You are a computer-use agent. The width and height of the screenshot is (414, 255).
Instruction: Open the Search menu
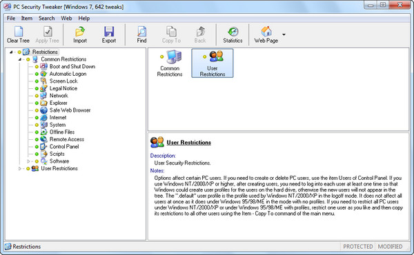tap(46, 18)
